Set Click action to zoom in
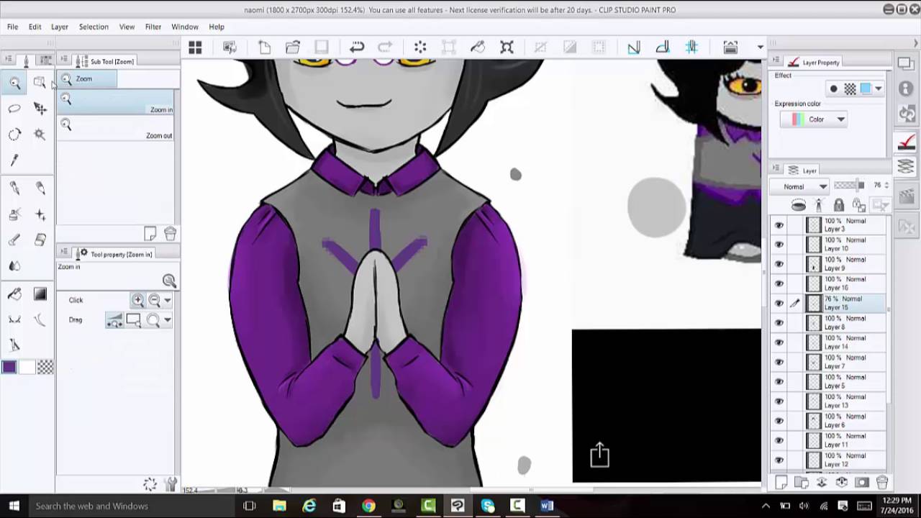This screenshot has width=921, height=518. 137,300
